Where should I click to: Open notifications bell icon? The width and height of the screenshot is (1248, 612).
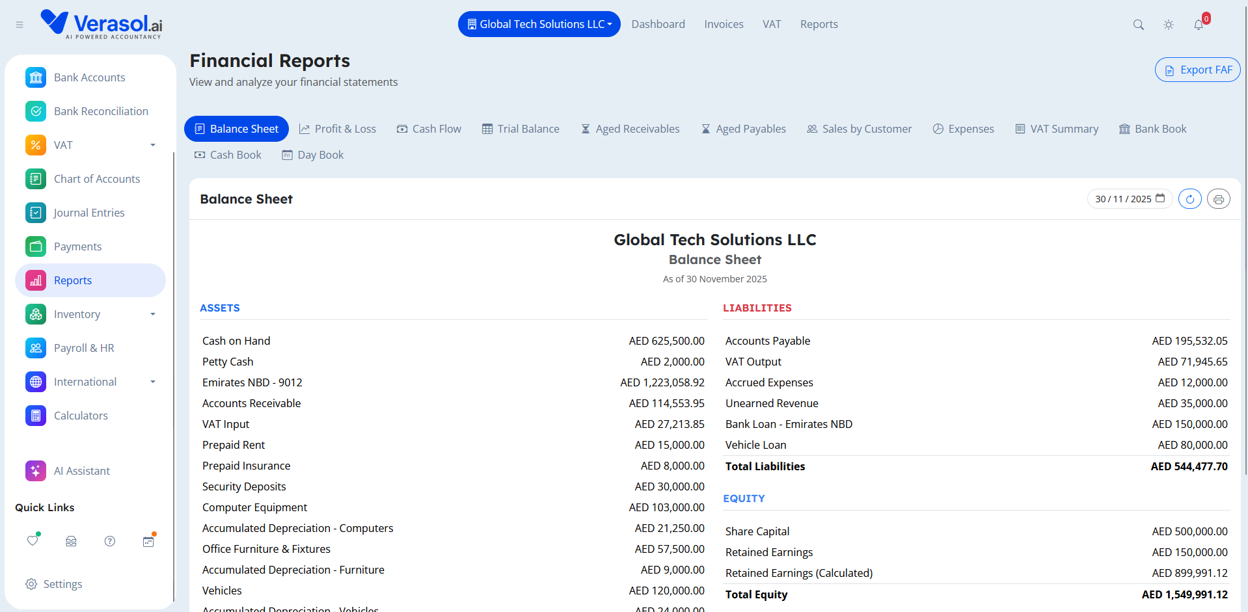pyautogui.click(x=1199, y=25)
